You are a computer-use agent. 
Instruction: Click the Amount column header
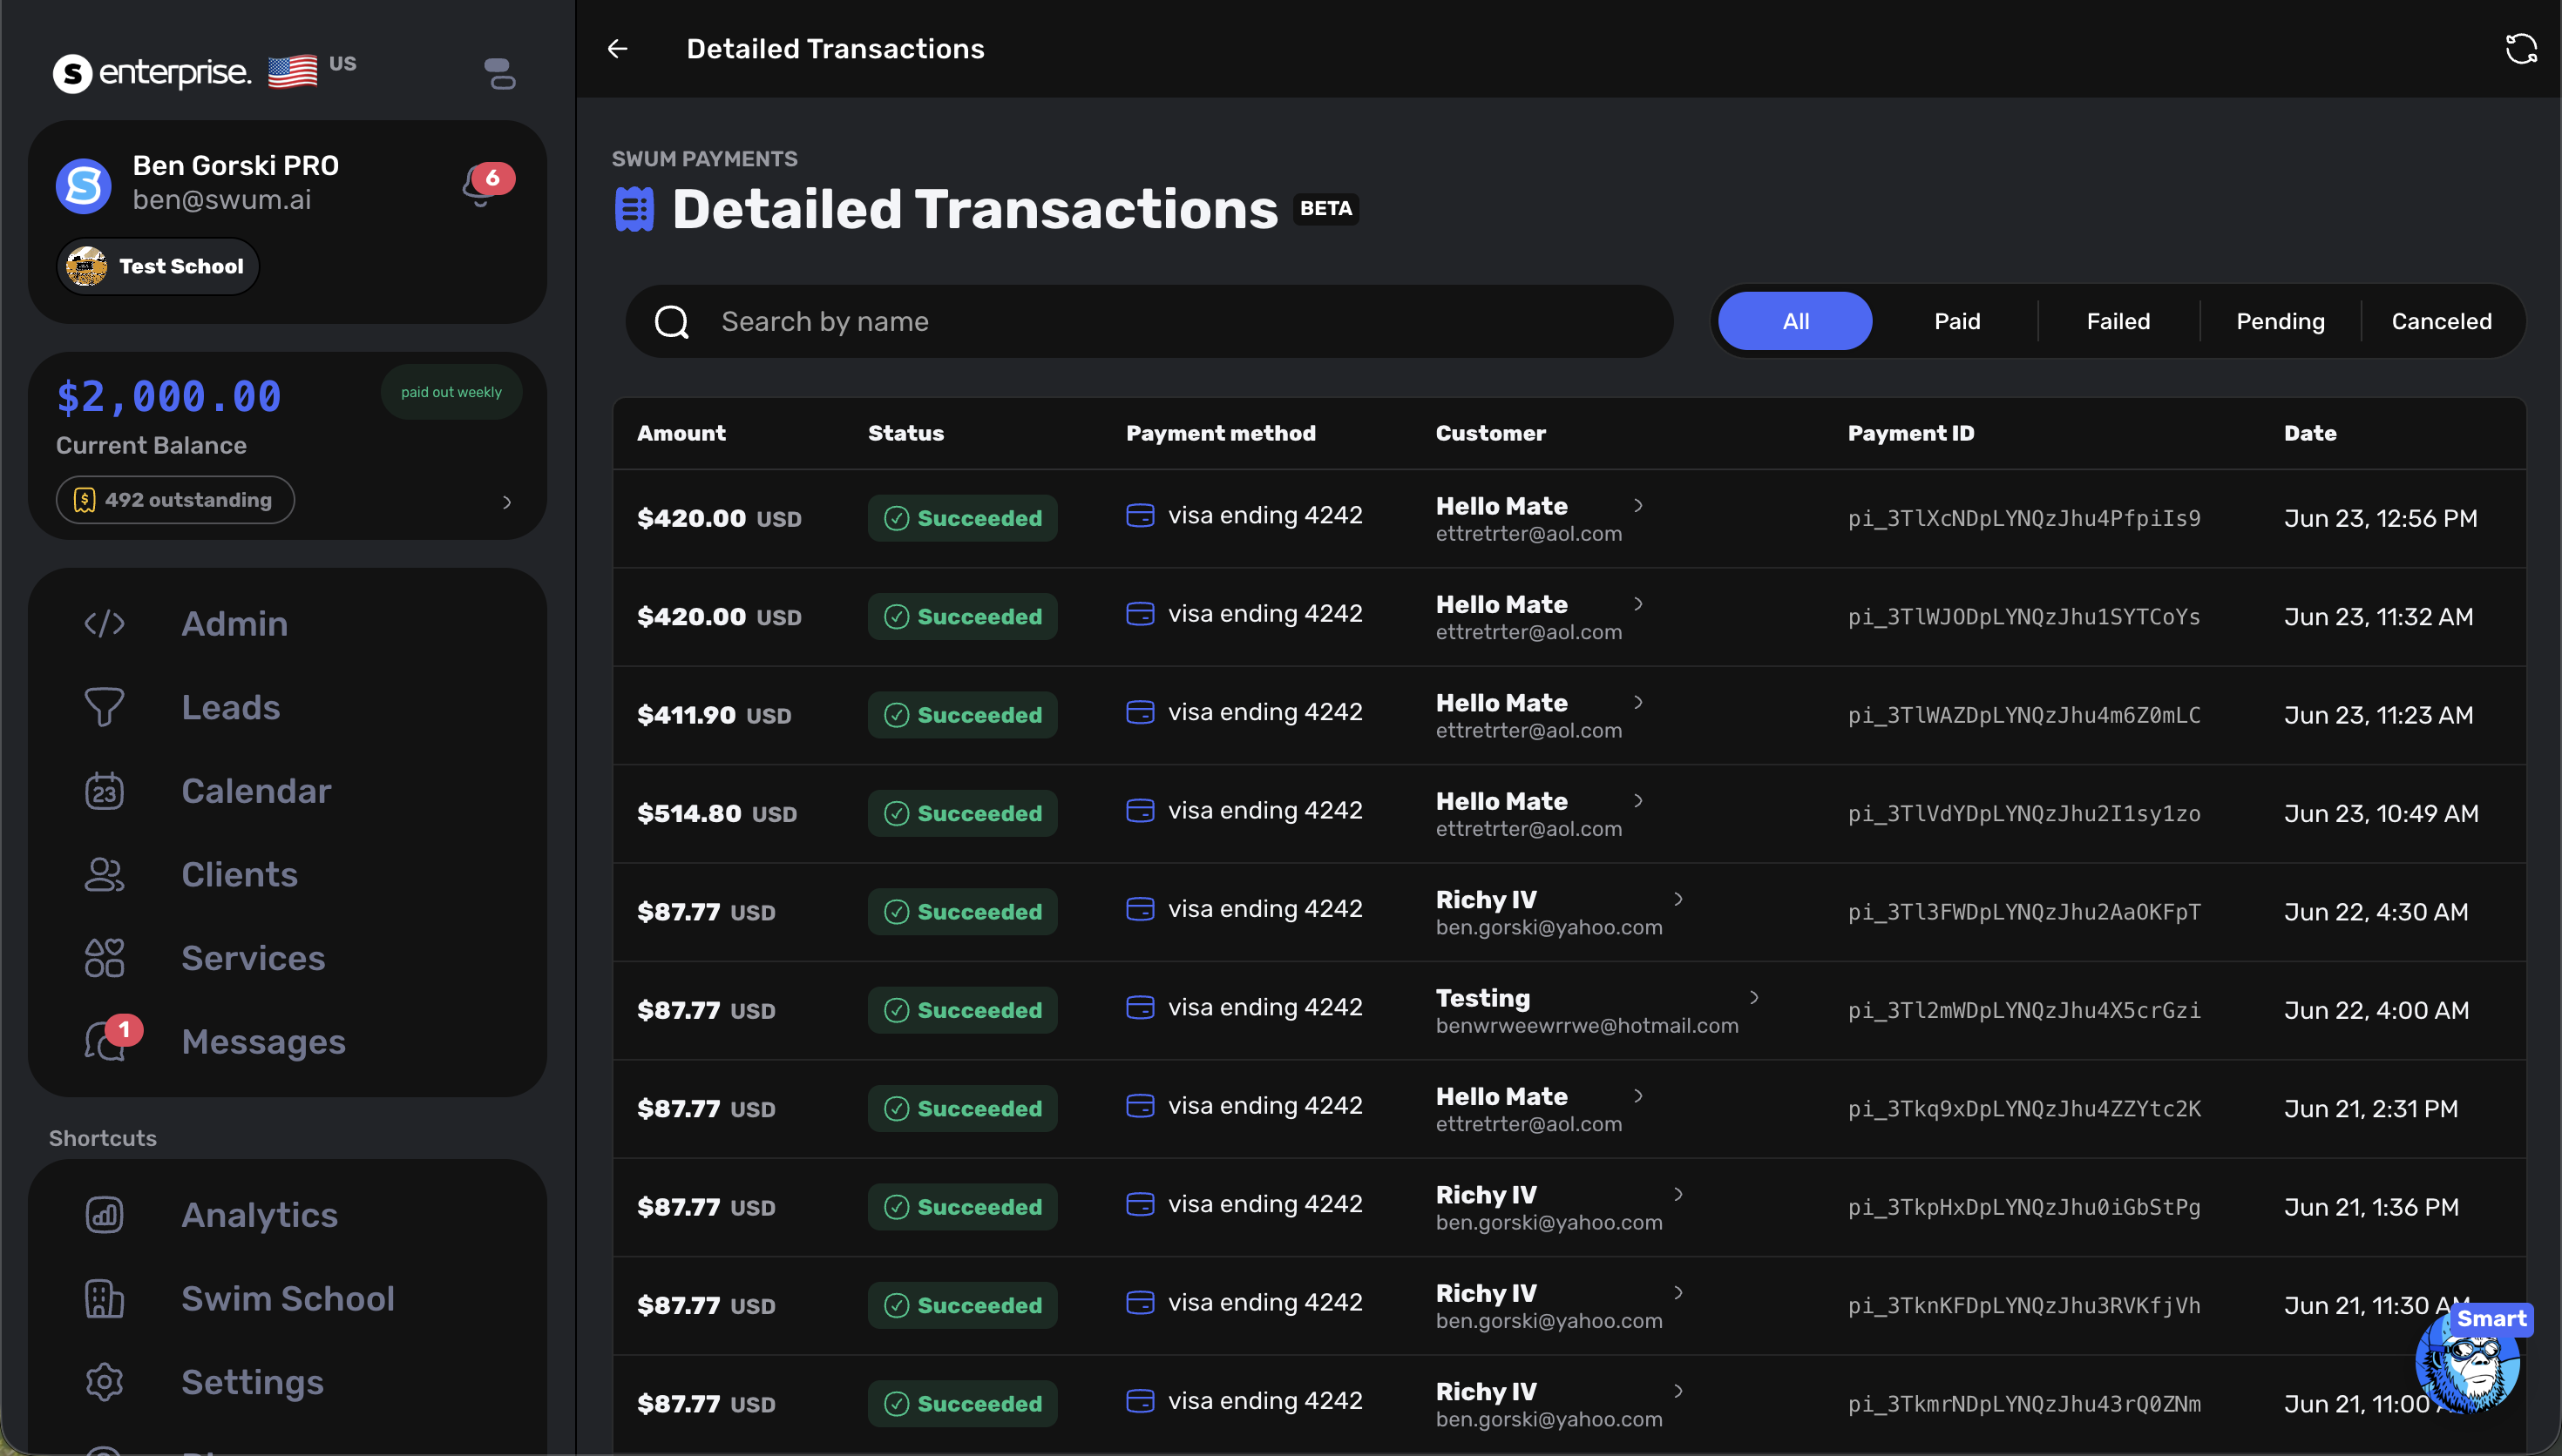coord(681,433)
